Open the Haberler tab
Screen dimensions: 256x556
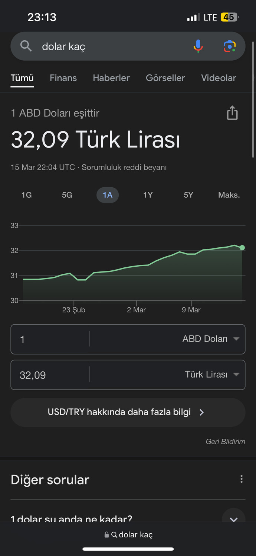[111, 78]
